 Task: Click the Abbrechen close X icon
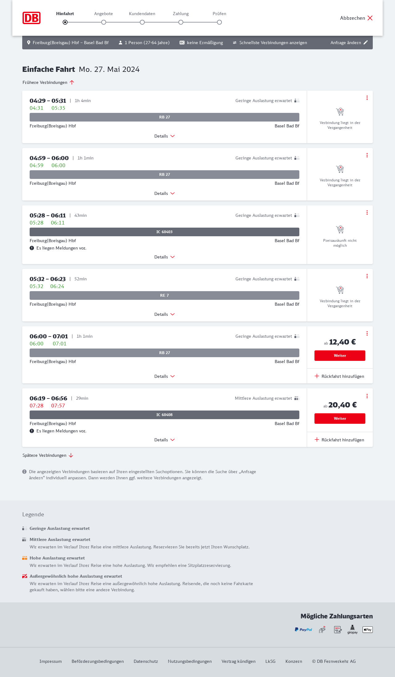pos(370,18)
